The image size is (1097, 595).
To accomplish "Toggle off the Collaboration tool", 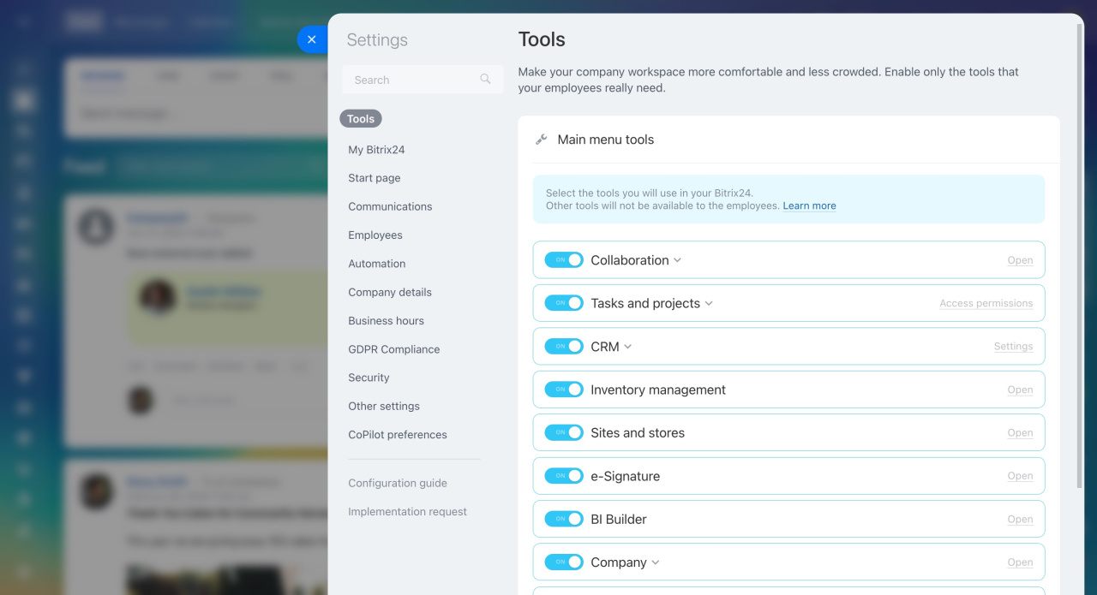I will (x=564, y=260).
